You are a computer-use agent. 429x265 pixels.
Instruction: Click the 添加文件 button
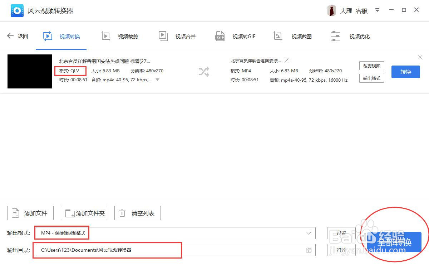coord(30,213)
